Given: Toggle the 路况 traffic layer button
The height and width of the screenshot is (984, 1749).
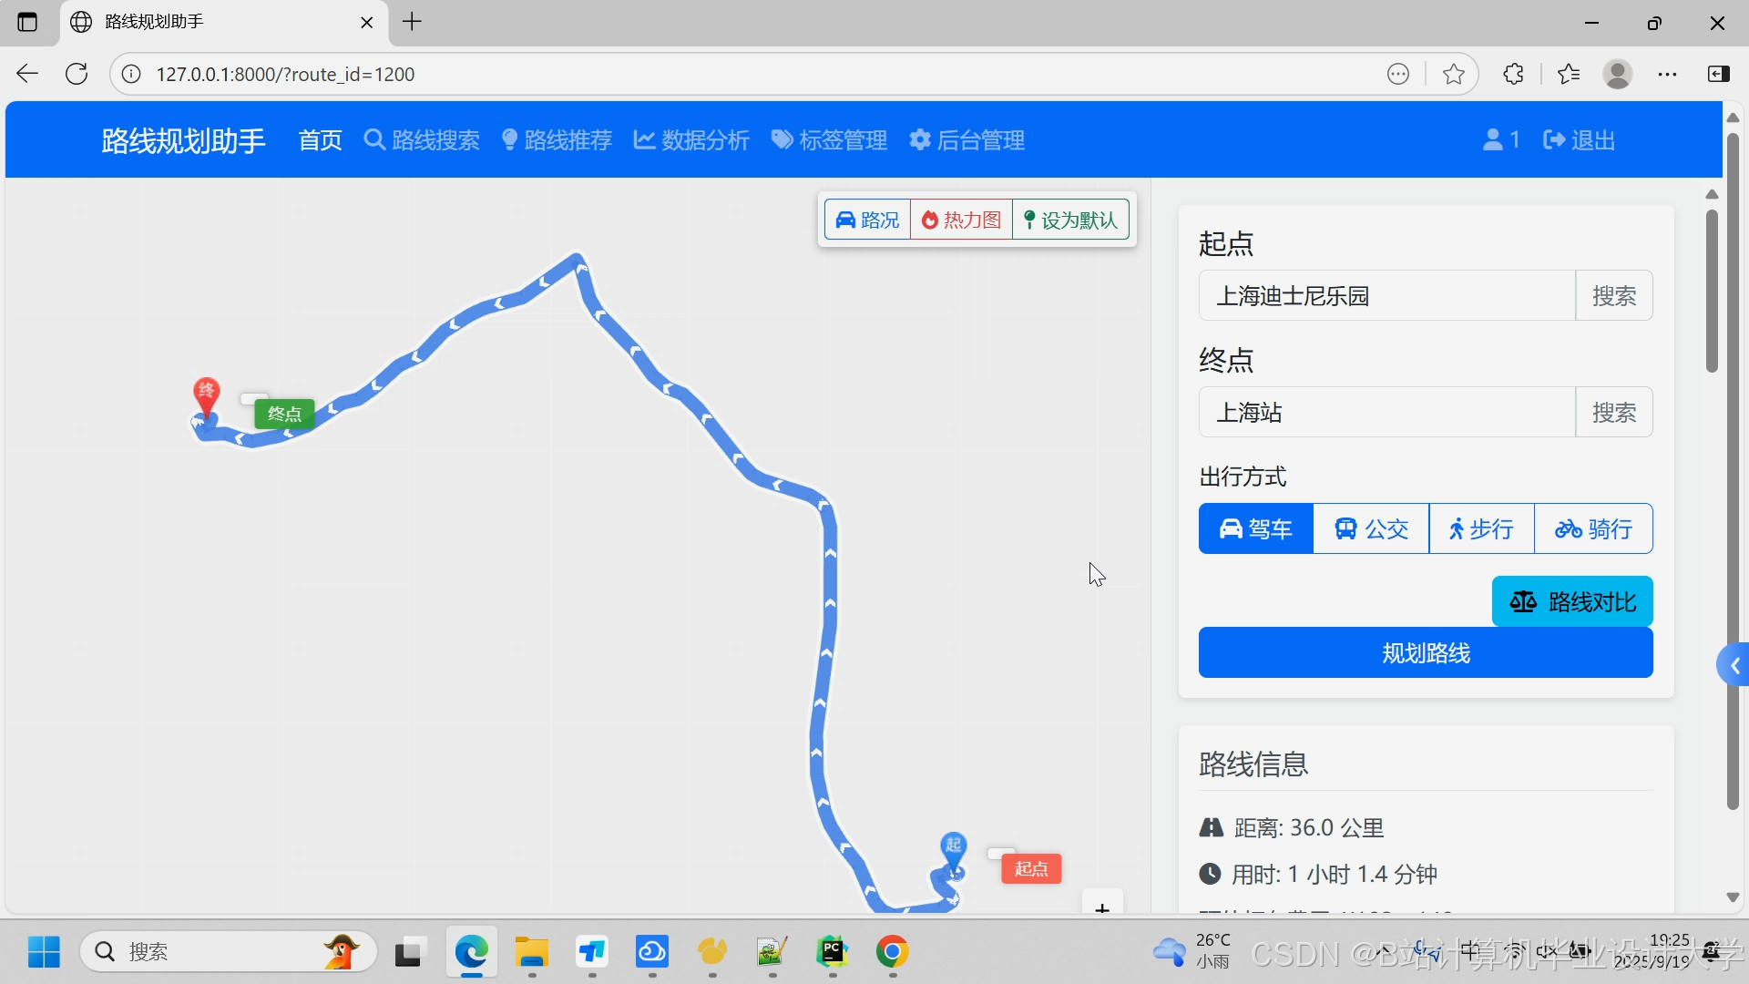Looking at the screenshot, I should (867, 220).
